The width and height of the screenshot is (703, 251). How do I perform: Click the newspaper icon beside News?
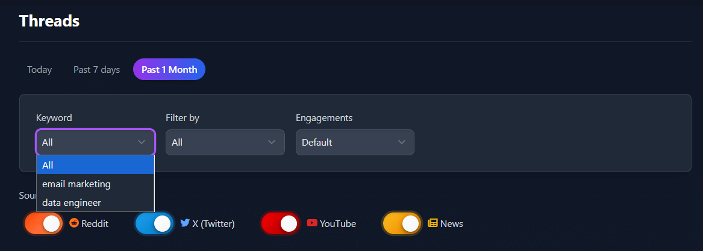click(x=433, y=223)
